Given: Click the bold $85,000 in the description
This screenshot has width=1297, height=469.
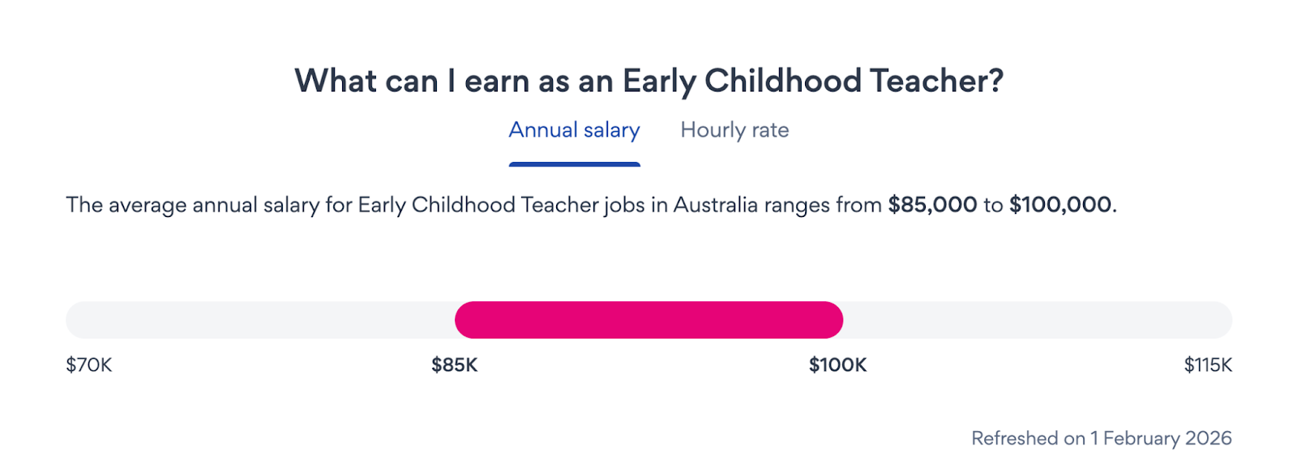Looking at the screenshot, I should tap(932, 205).
